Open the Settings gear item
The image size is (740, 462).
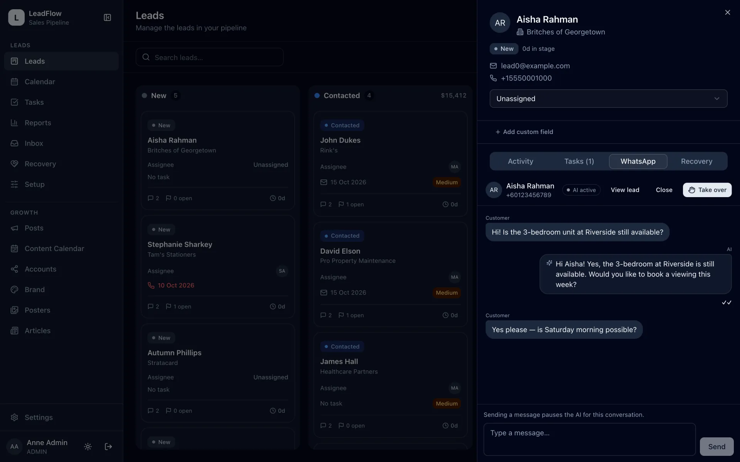pyautogui.click(x=61, y=417)
